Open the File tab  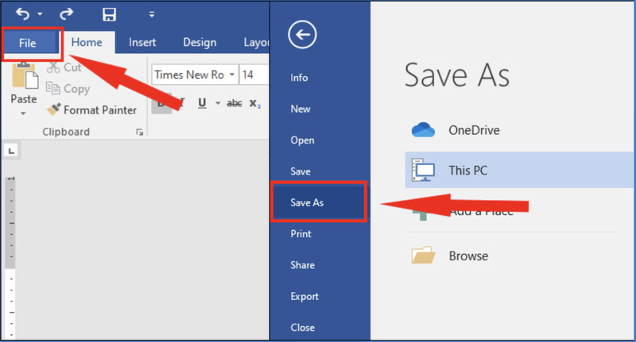[28, 43]
